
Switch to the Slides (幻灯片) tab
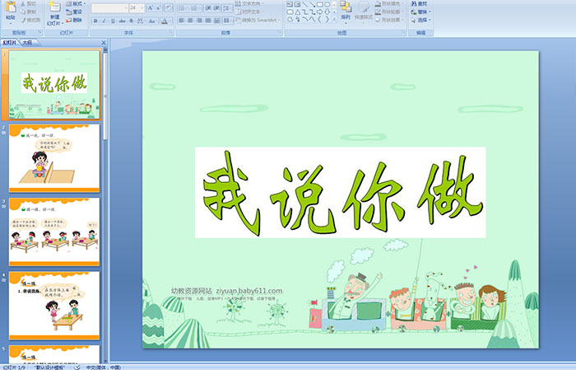point(9,43)
